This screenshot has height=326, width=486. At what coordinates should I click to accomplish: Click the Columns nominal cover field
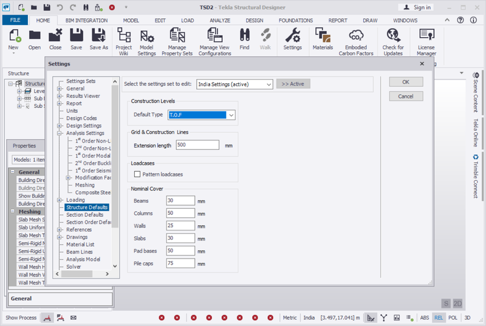(180, 213)
